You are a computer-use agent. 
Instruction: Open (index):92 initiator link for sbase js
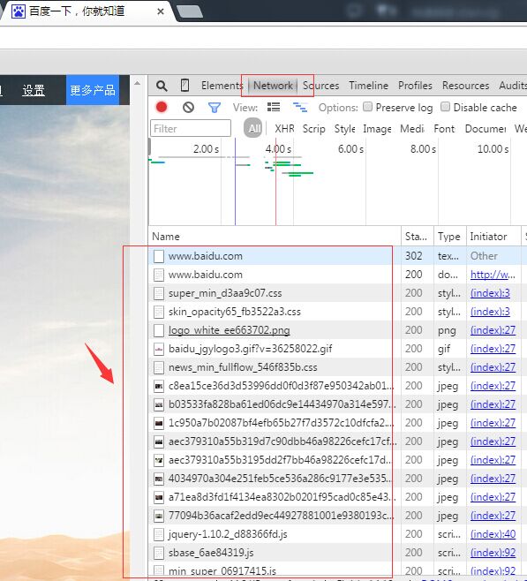click(x=493, y=553)
